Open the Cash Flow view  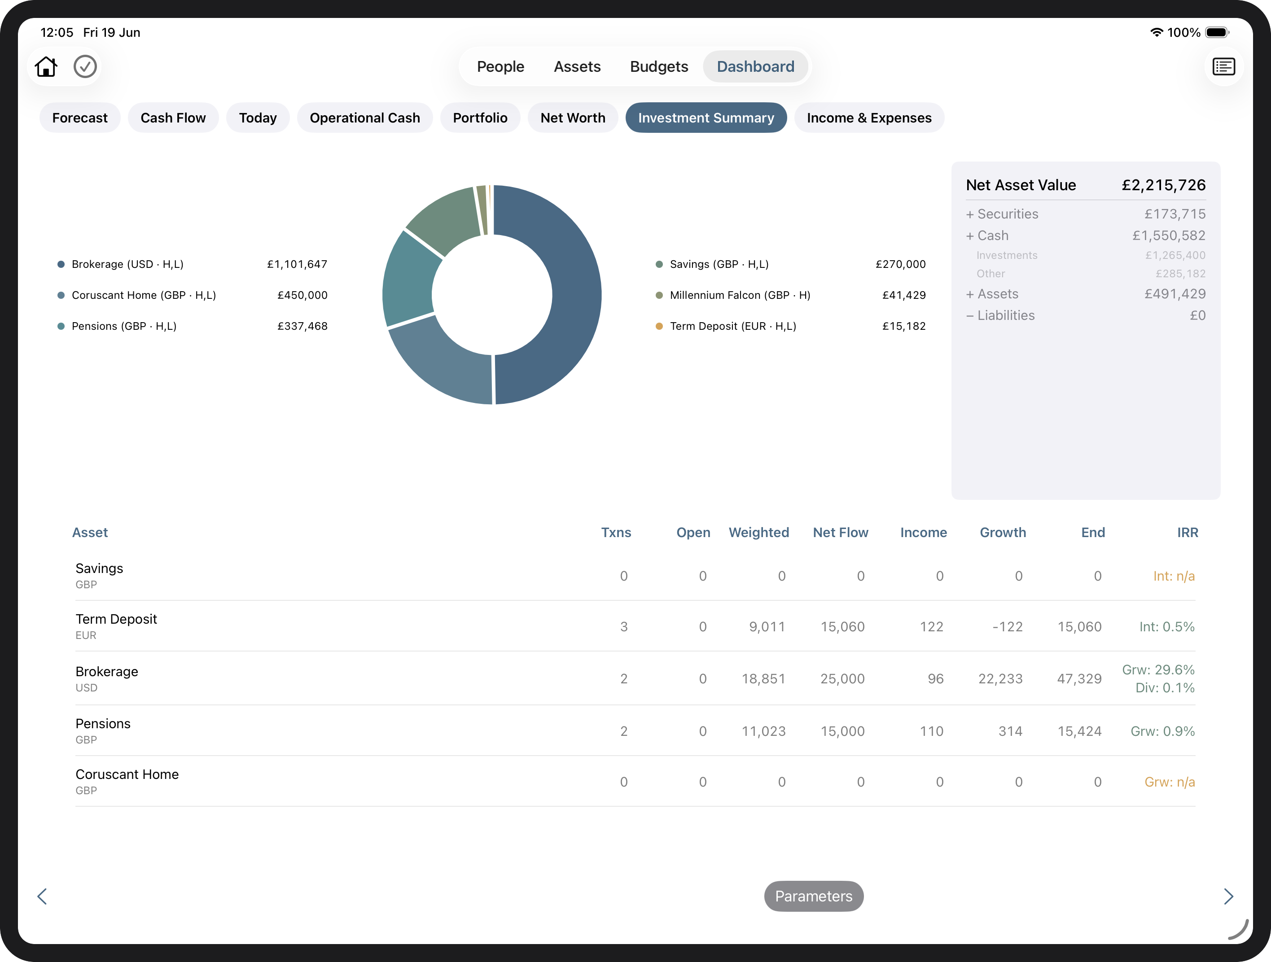coord(173,118)
